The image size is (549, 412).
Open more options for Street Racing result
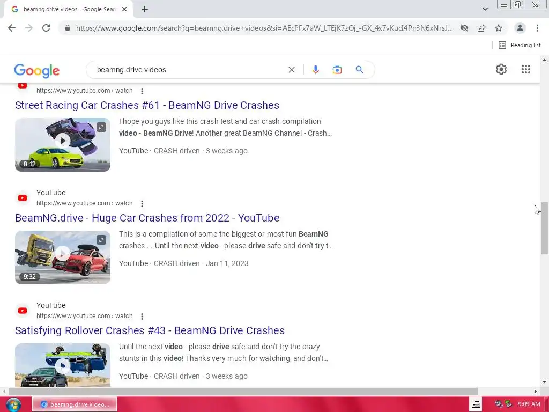(142, 91)
